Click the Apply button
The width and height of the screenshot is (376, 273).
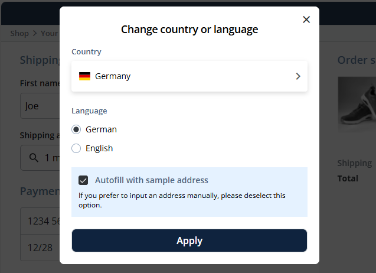[189, 240]
